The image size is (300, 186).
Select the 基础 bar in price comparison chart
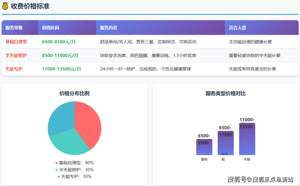[204, 147]
